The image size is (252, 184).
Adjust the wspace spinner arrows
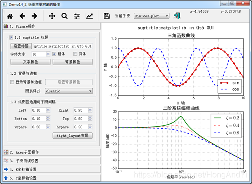tap(48, 127)
